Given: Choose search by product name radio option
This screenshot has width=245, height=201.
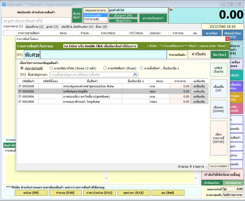Looking at the screenshot, I should coord(141,68).
